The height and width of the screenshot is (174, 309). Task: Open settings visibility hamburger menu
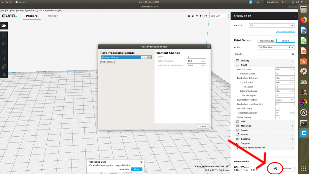293,54
